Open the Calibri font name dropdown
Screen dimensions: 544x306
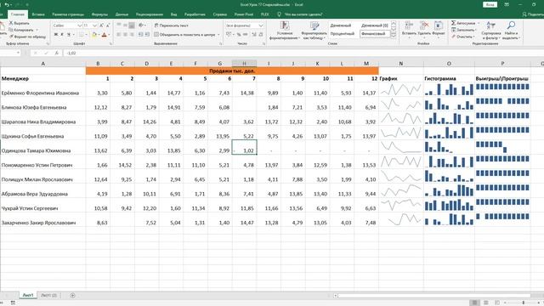(79, 25)
